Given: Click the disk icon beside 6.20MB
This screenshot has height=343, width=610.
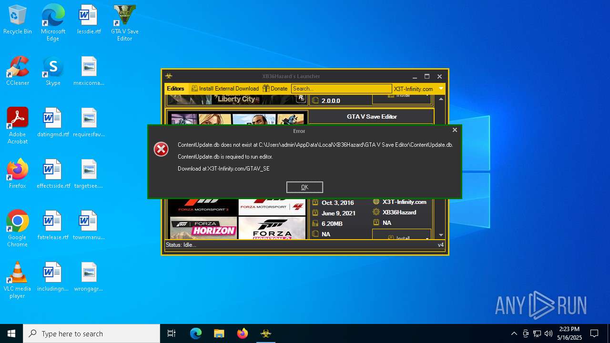Looking at the screenshot, I should click(315, 223).
